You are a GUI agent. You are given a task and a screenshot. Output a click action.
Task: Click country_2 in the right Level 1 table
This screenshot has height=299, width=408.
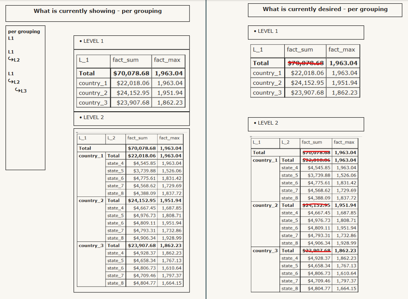tap(267, 83)
